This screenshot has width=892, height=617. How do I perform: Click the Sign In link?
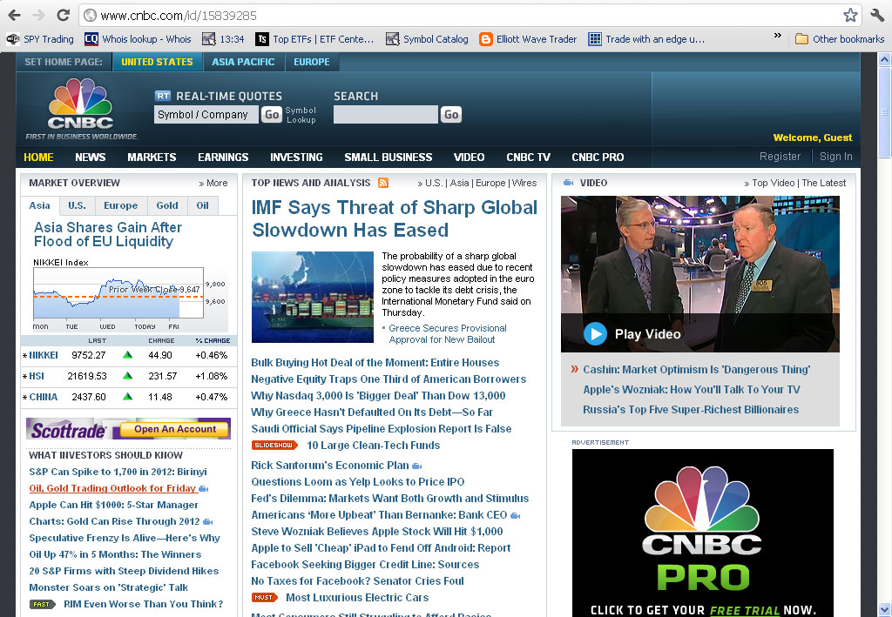click(835, 157)
